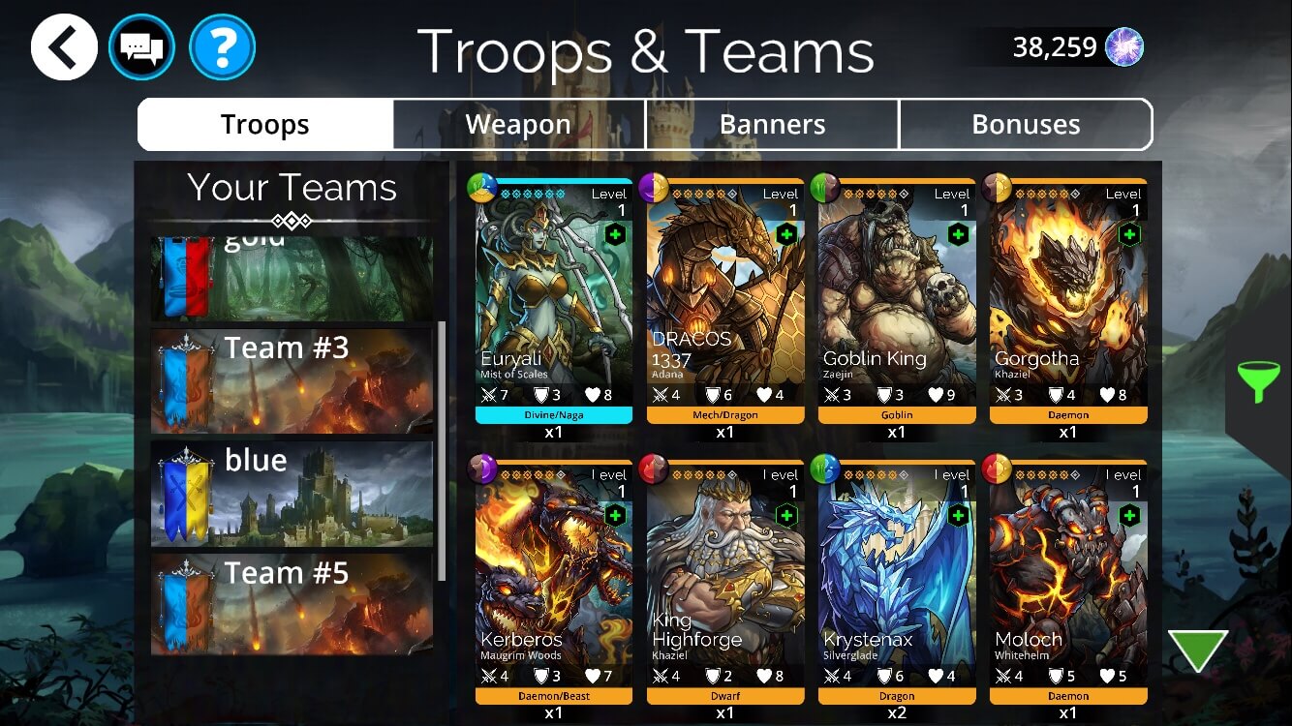Select the blue team entry
The image size is (1292, 726).
point(292,494)
